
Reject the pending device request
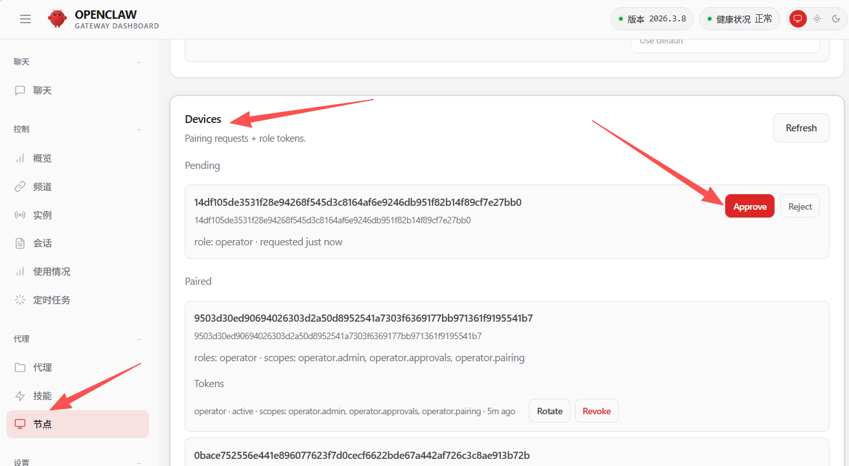[x=800, y=206]
